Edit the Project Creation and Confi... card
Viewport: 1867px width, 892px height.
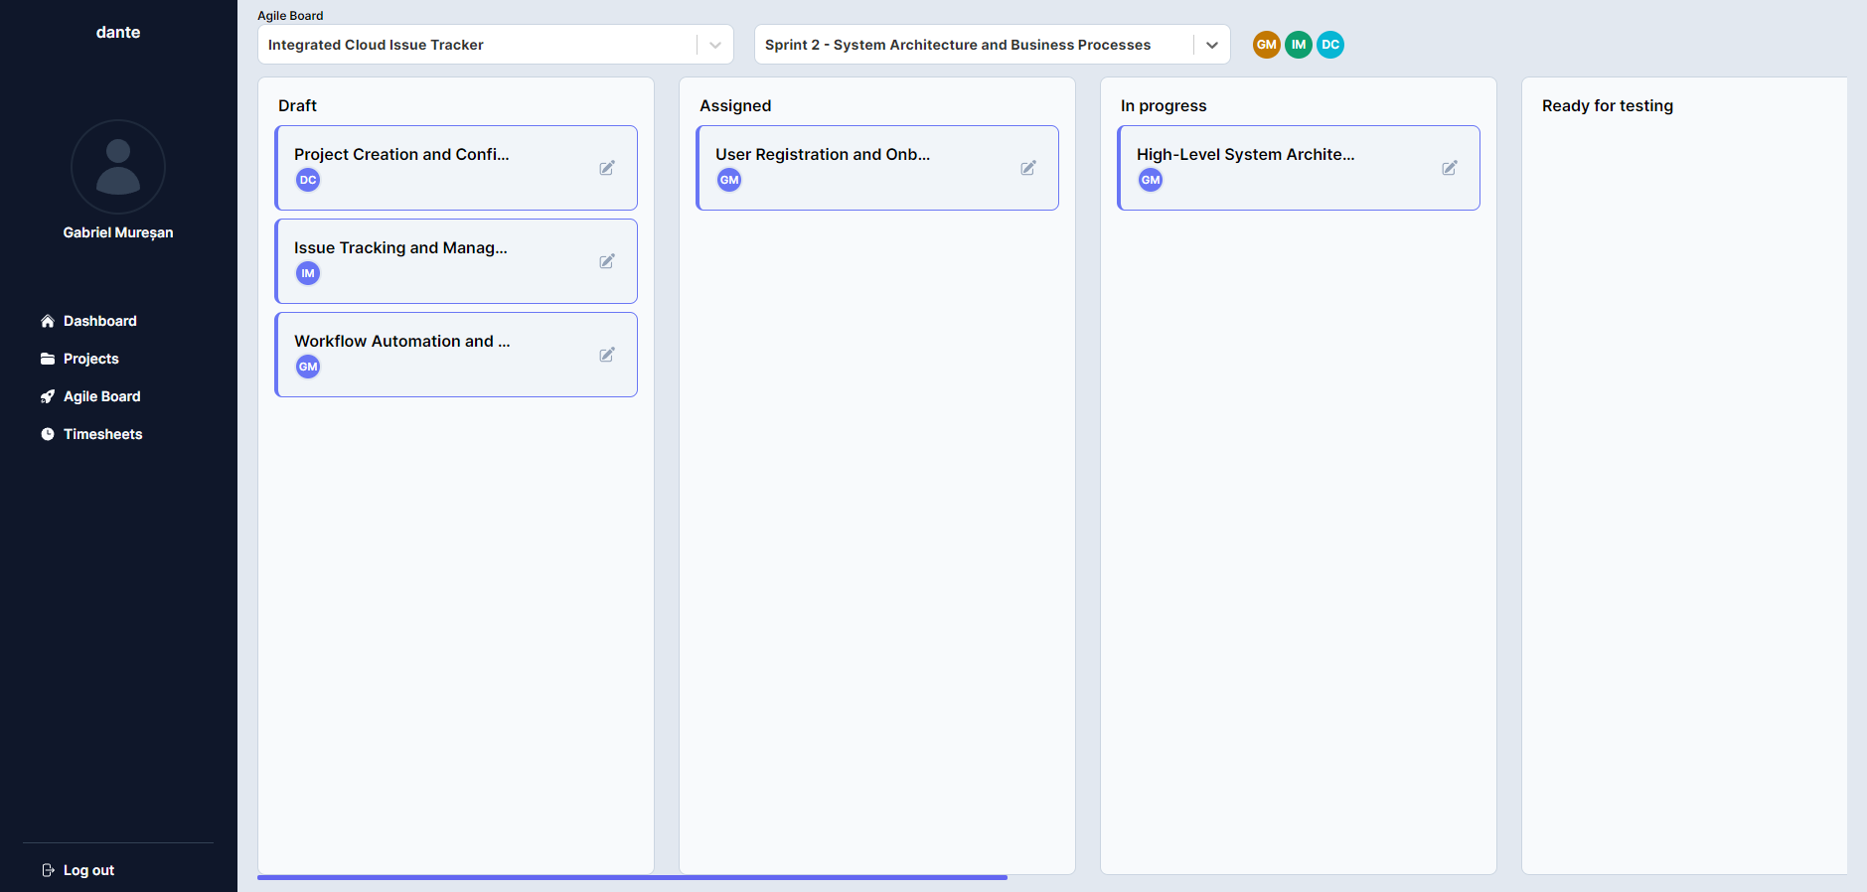(x=607, y=168)
